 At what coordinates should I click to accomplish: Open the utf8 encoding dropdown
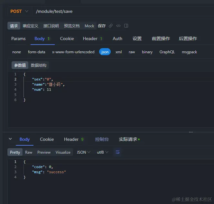coord(103,152)
